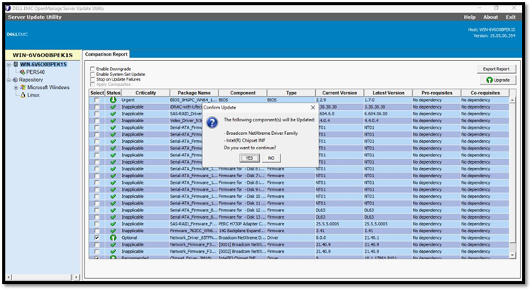Tick the iDRAC row select checkbox
This screenshot has height=291, width=532.
pyautogui.click(x=97, y=107)
